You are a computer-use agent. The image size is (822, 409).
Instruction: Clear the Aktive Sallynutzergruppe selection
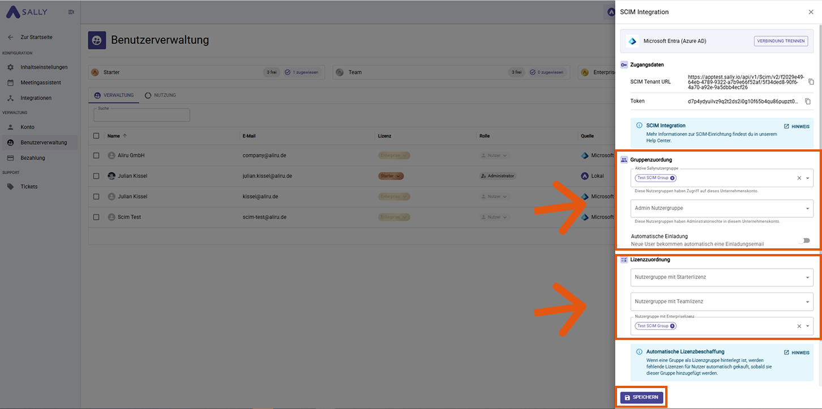coord(799,178)
